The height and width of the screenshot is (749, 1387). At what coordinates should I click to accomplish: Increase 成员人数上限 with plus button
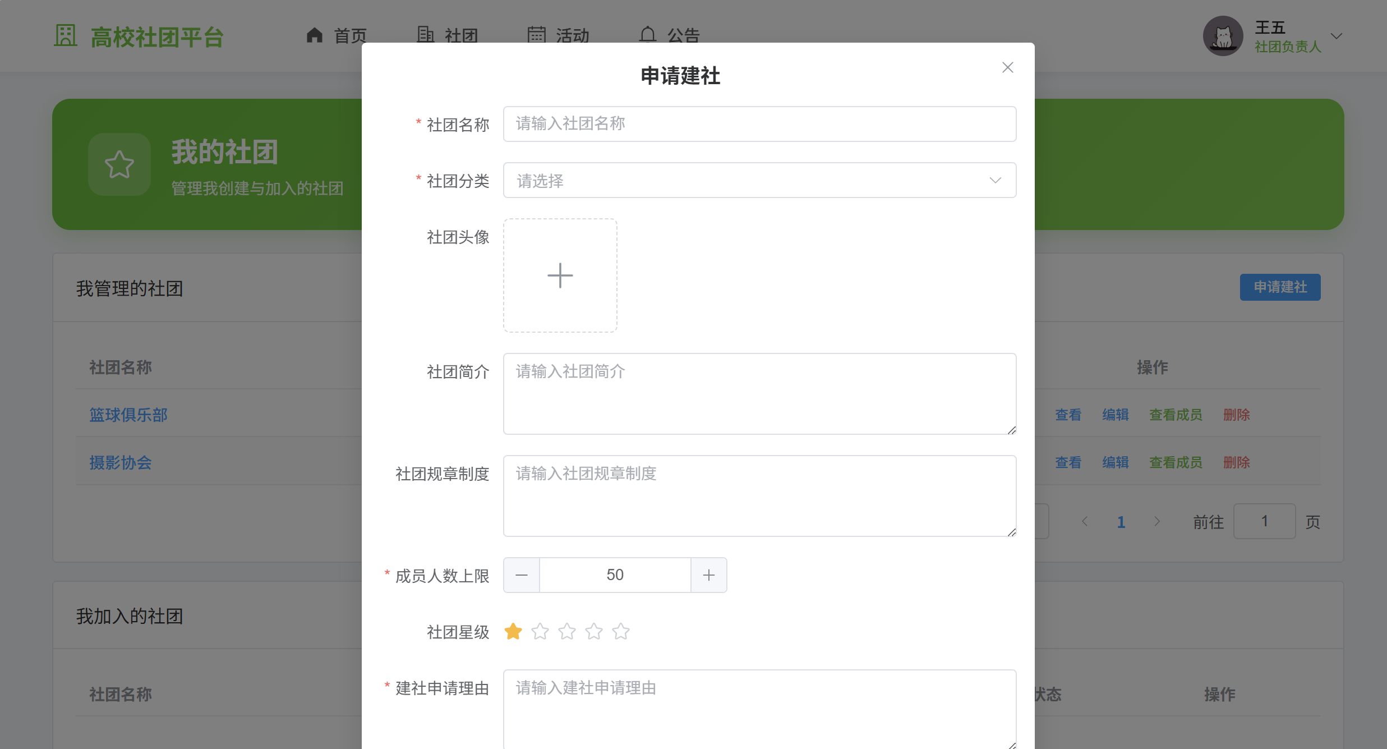(709, 575)
